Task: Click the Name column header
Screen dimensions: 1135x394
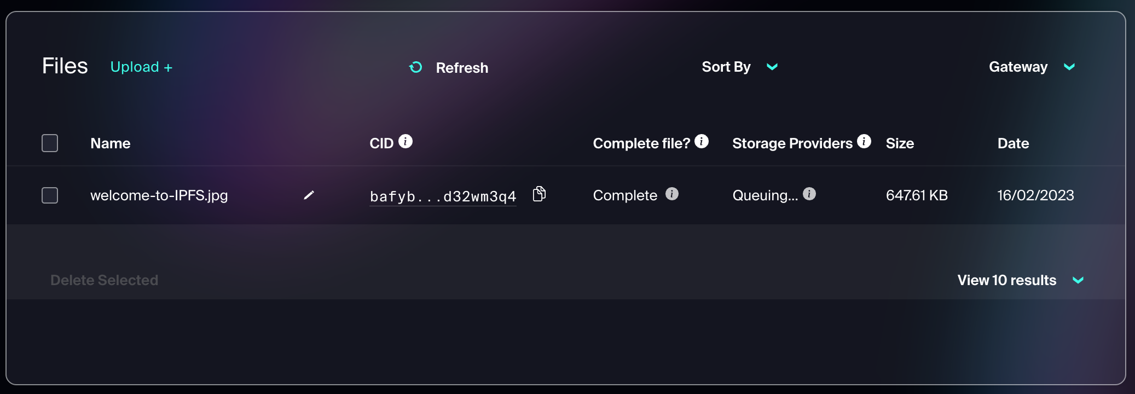Action: tap(111, 143)
